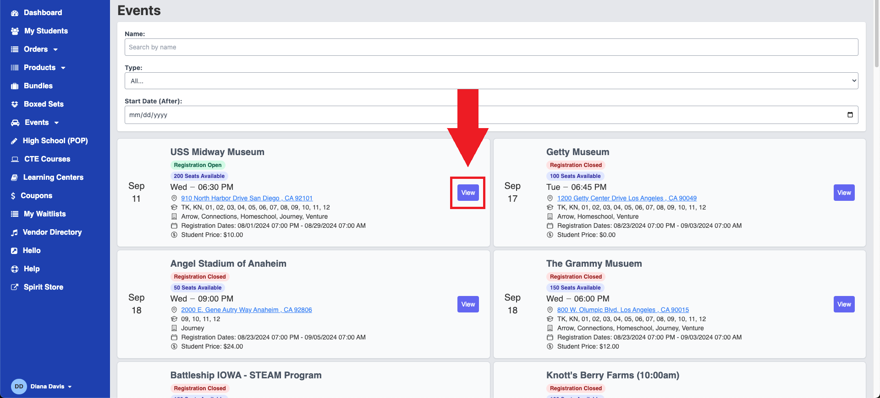The width and height of the screenshot is (880, 398).
Task: Click the CTE Courses laptop icon
Action: pos(15,159)
